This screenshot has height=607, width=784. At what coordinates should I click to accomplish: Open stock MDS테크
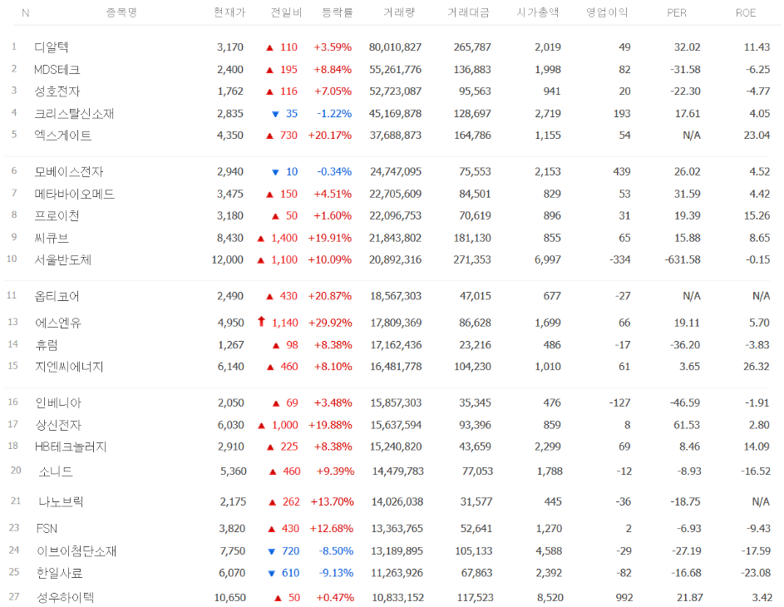(57, 70)
